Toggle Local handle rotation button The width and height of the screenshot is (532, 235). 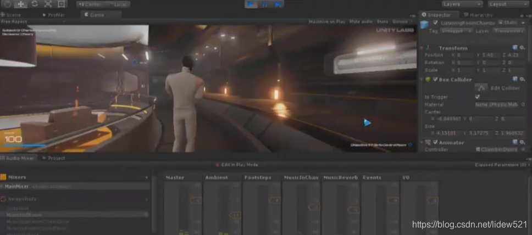pyautogui.click(x=117, y=4)
